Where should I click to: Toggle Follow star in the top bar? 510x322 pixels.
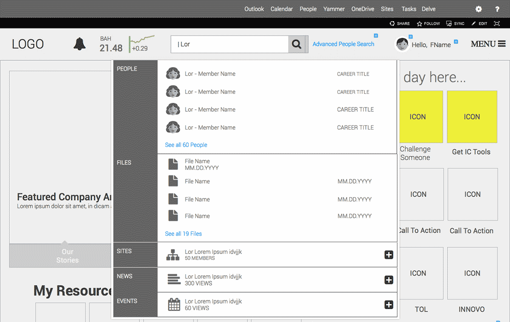click(428, 24)
